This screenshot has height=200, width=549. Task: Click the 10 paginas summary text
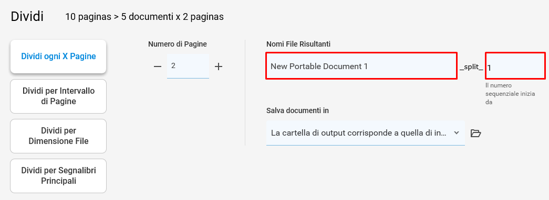tap(144, 17)
